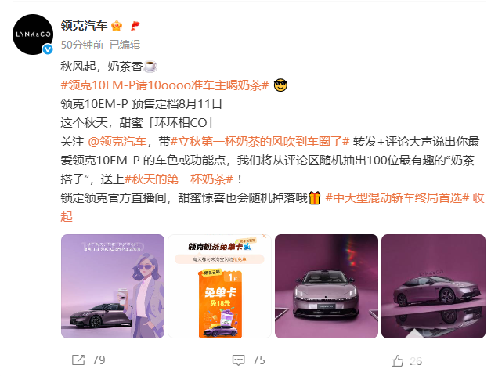The image size is (491, 376).
Task: Open hashtag #立秋第一杯奶茶的风吹到车圈了#
Action: click(x=259, y=142)
